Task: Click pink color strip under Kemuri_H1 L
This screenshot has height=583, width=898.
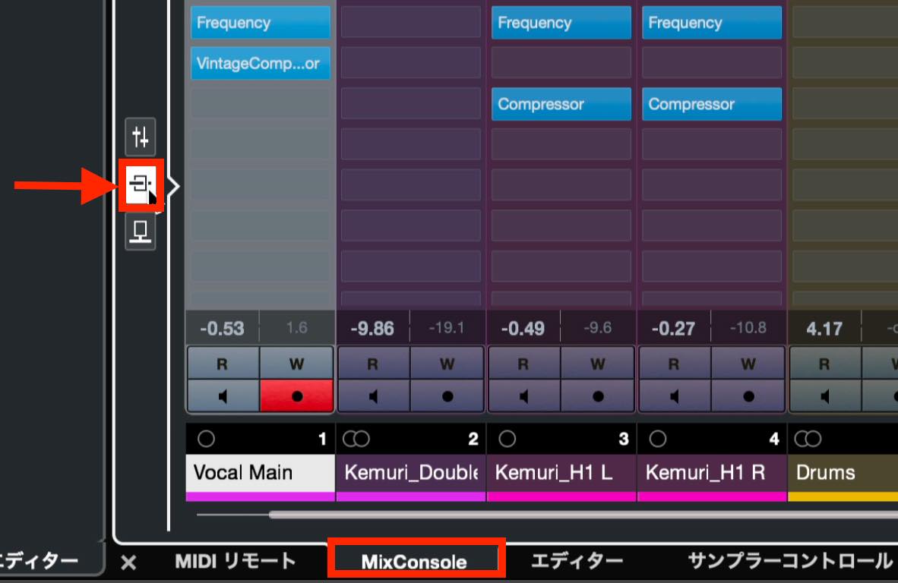Action: point(561,496)
